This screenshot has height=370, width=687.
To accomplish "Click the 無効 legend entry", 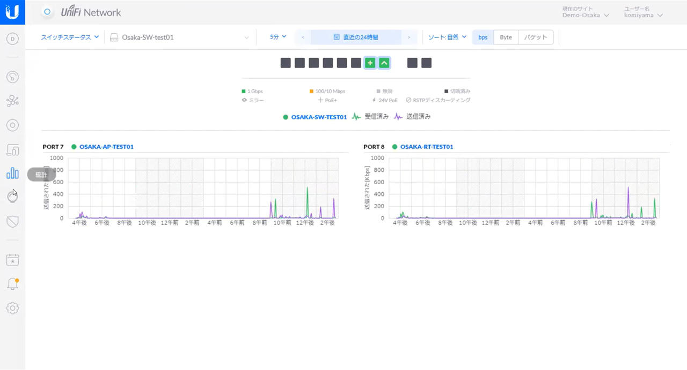I will 384,92.
